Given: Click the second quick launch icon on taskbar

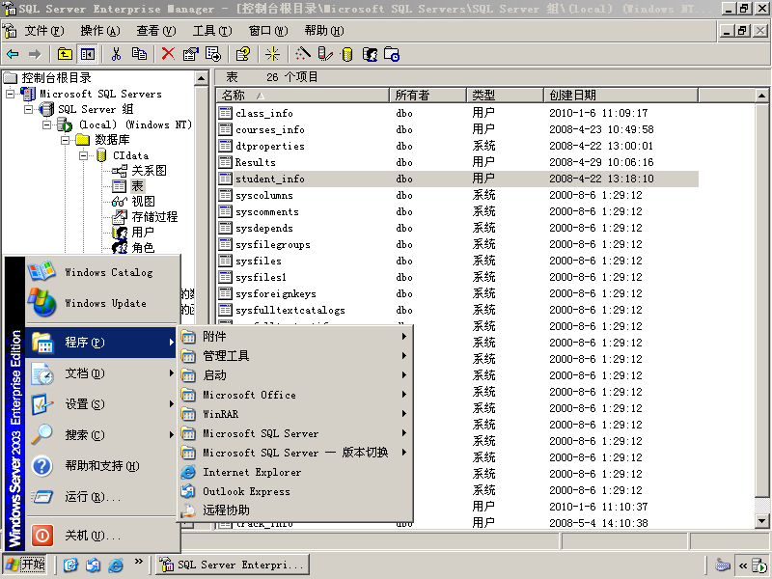Looking at the screenshot, I should tap(93, 565).
